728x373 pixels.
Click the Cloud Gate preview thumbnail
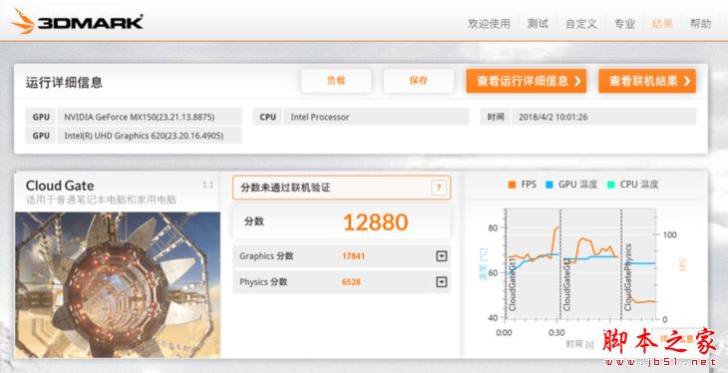pos(118,285)
